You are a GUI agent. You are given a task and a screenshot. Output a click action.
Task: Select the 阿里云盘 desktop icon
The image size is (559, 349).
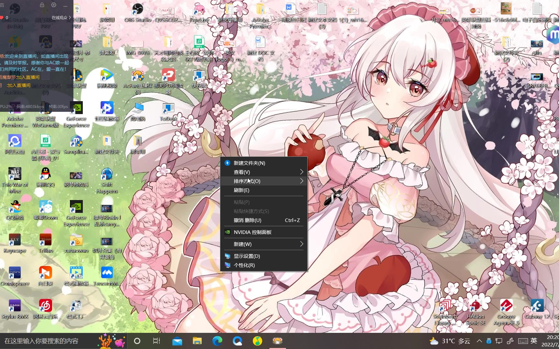(x=15, y=144)
